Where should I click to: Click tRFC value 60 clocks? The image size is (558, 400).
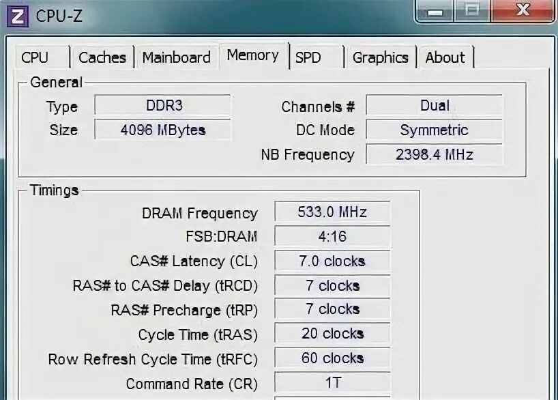tap(332, 358)
